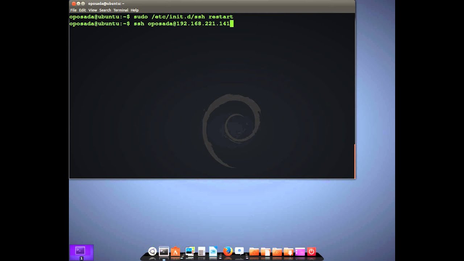
Task: Open the View menu
Action: click(x=92, y=10)
